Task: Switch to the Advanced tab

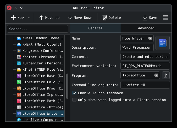Action: click(146, 28)
